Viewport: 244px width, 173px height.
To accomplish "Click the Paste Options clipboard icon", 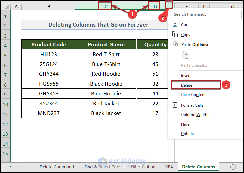I will tap(175, 44).
